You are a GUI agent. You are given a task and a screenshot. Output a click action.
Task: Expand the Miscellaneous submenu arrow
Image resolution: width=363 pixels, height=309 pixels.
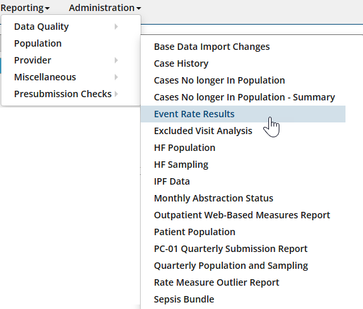point(116,77)
